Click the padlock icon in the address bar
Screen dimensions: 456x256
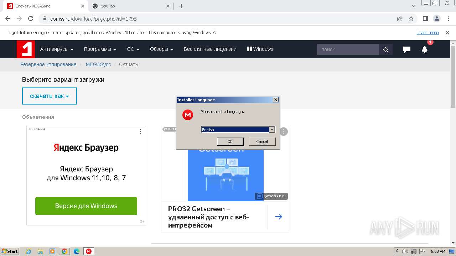tap(45, 18)
